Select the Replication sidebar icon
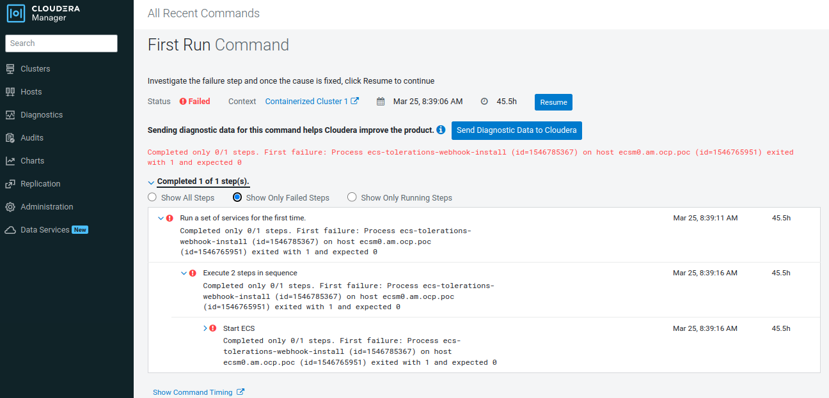 point(10,183)
